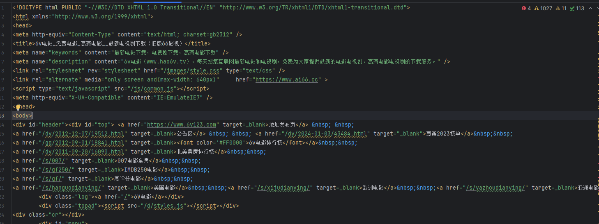Click the 豆瓣2023榜单 link text

[x=443, y=133]
